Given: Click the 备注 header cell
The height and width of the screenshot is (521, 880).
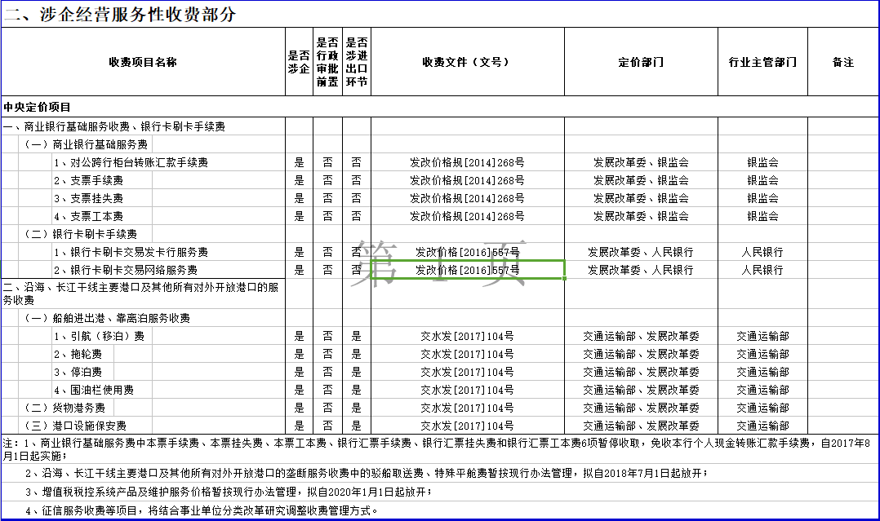Looking at the screenshot, I should (x=843, y=62).
